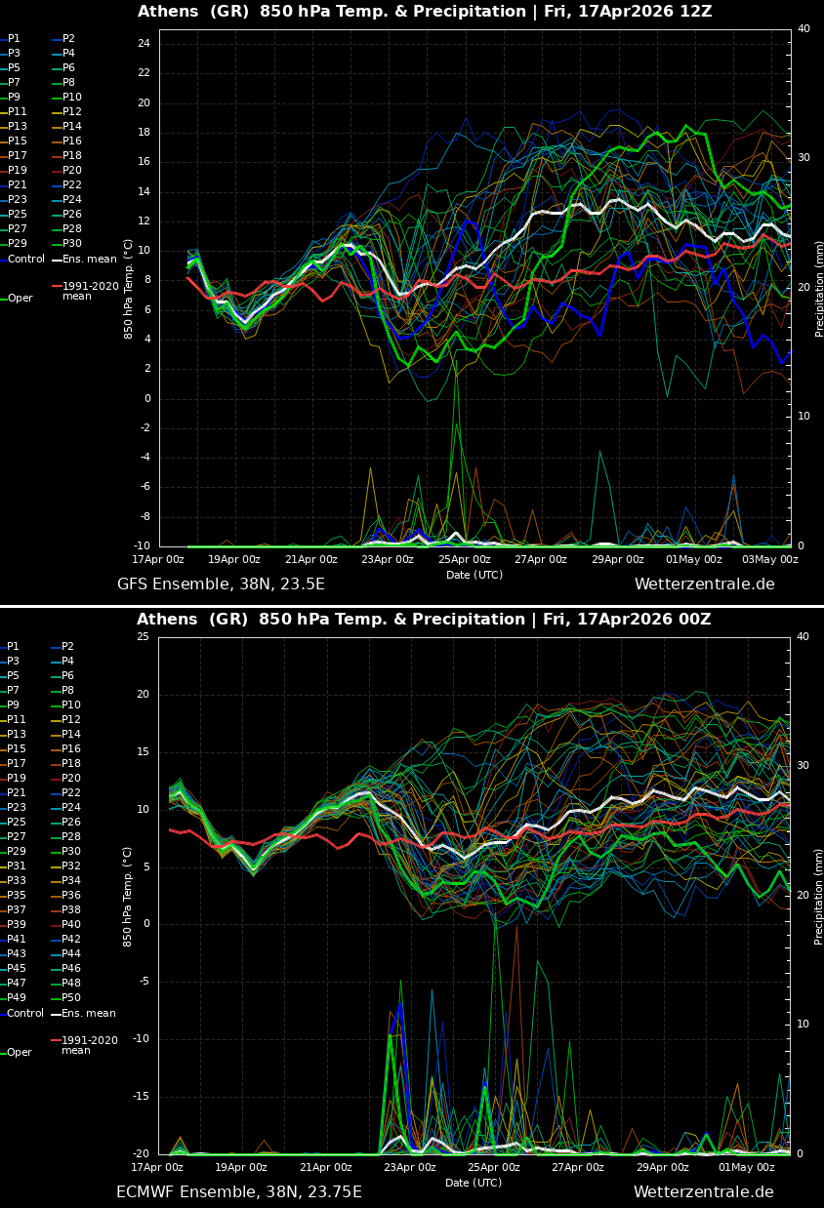The height and width of the screenshot is (1208, 824).
Task: Click P31 legend entry in the ECMWF chart
Action: (17, 866)
